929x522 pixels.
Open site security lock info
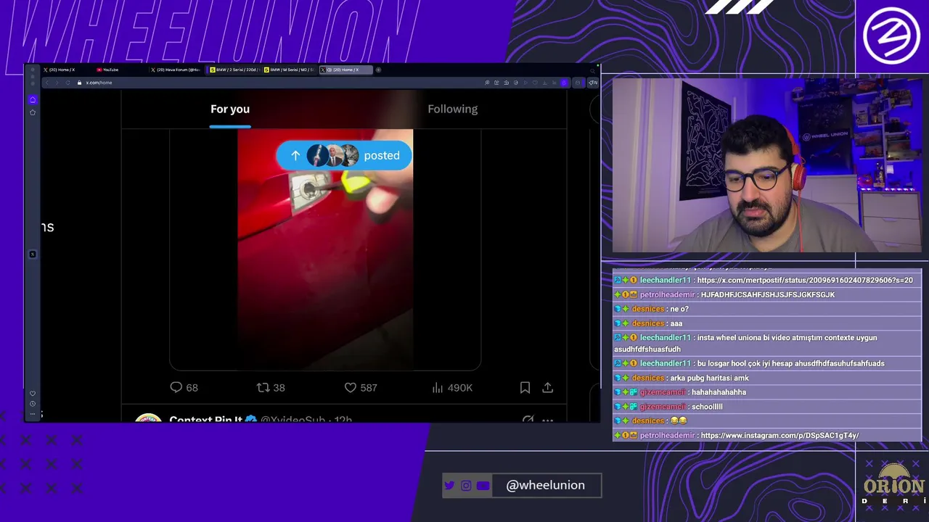pyautogui.click(x=79, y=83)
